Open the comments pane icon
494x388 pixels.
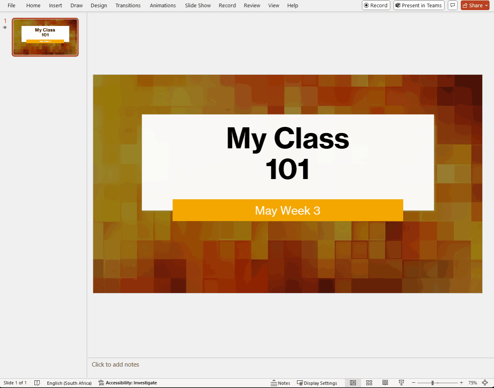[452, 5]
